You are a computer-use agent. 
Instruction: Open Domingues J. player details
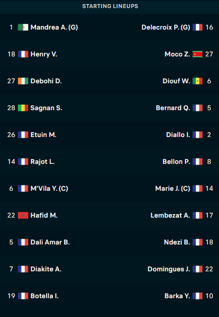(169, 269)
